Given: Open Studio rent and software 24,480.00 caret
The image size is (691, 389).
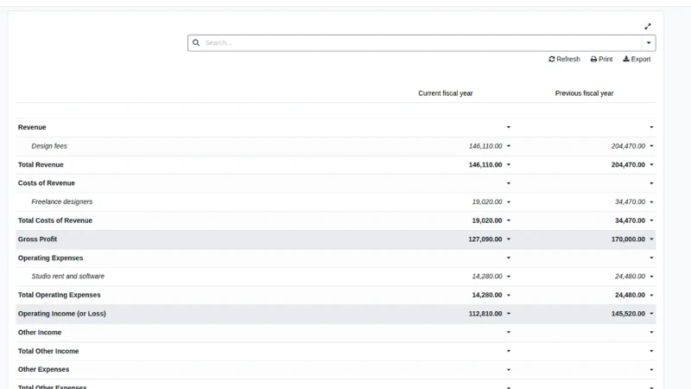Looking at the screenshot, I should pos(651,277).
